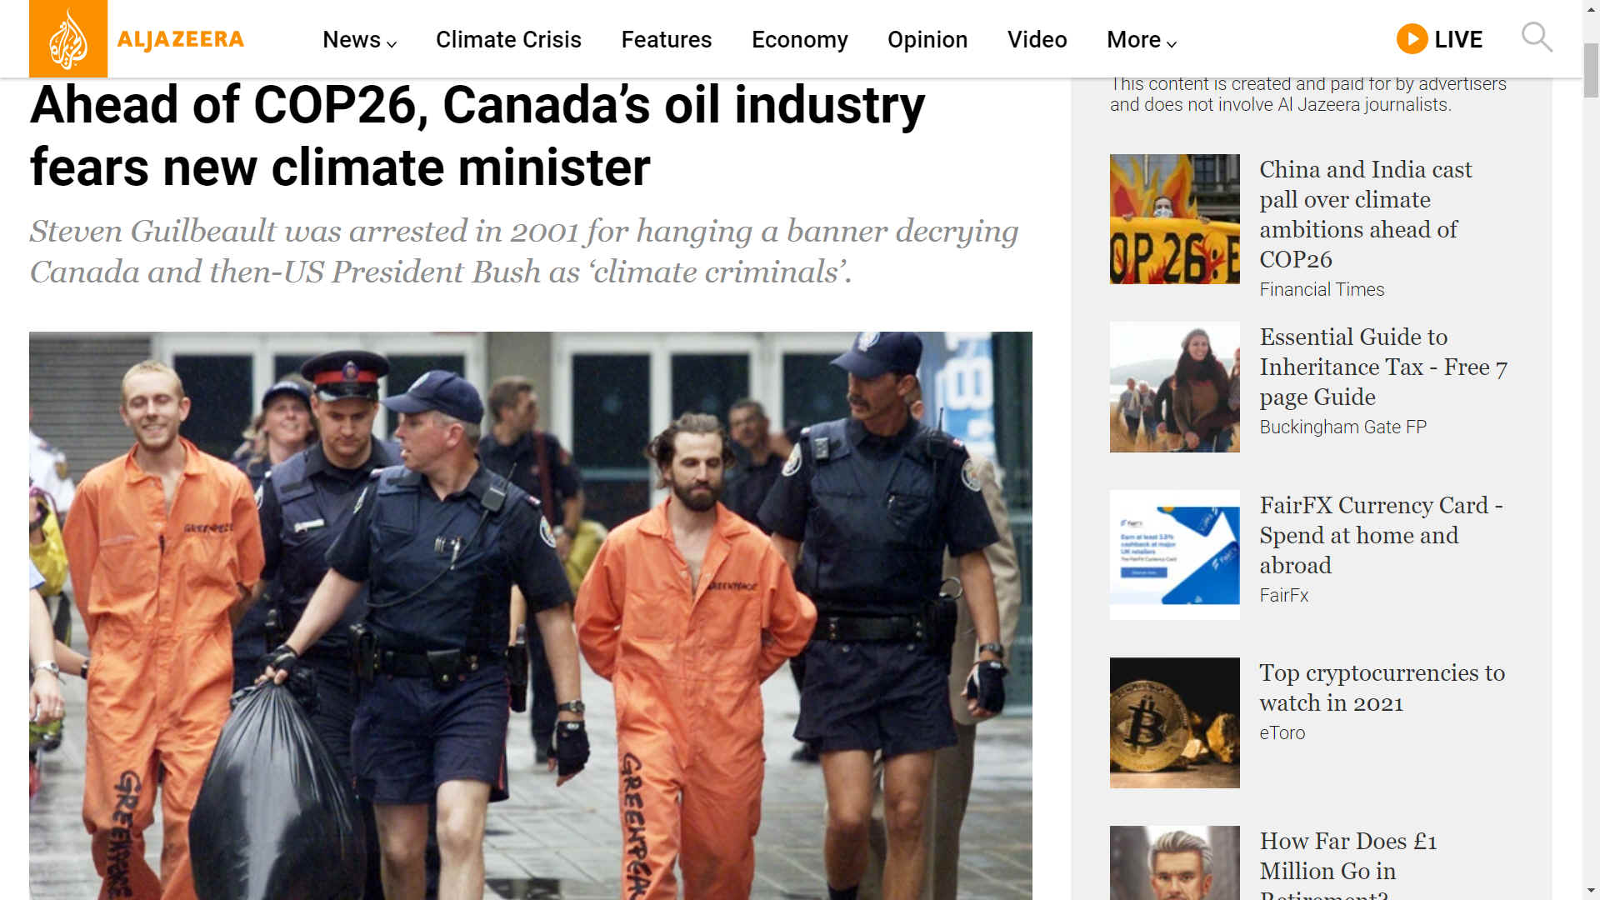Open the Climate Crisis section
1600x900 pixels.
[x=508, y=40]
